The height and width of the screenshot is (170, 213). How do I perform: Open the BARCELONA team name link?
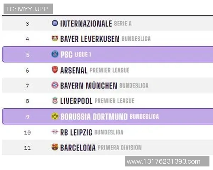click(x=78, y=148)
